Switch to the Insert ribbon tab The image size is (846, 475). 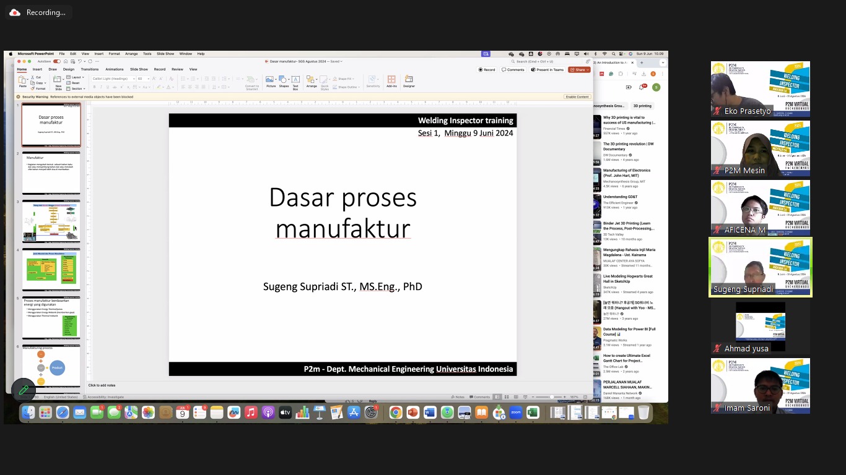click(37, 69)
